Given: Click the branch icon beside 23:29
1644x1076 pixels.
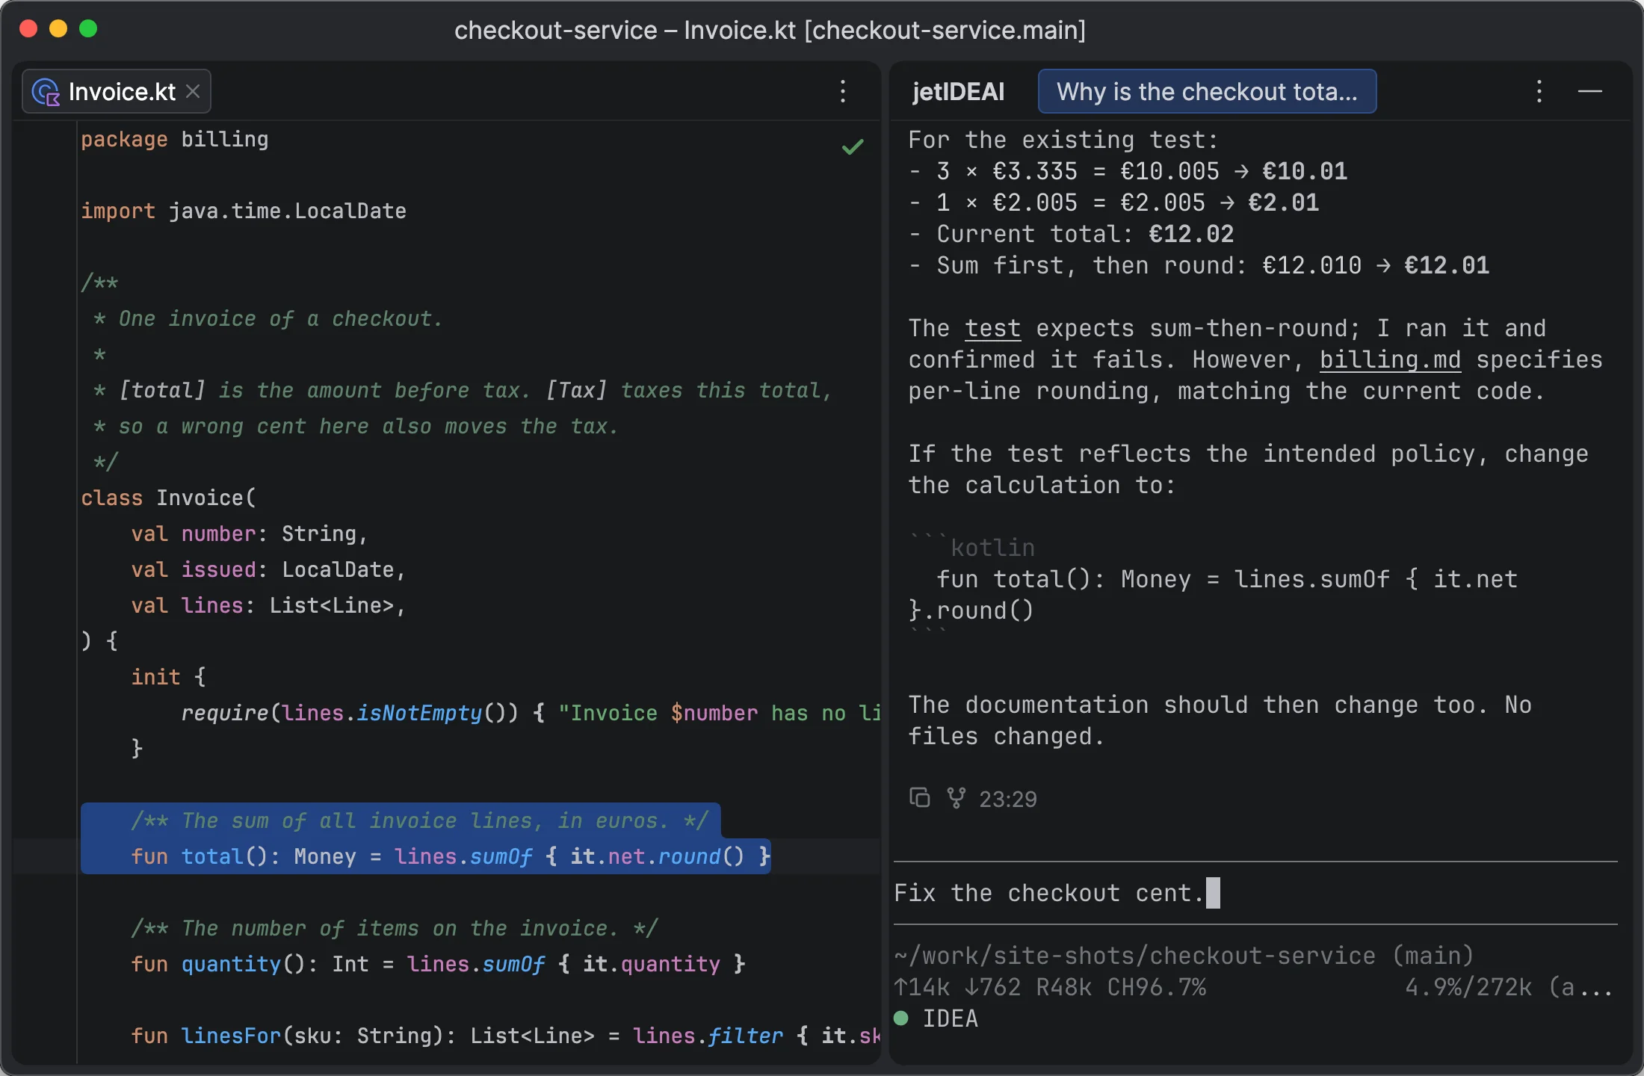Looking at the screenshot, I should 956,798.
